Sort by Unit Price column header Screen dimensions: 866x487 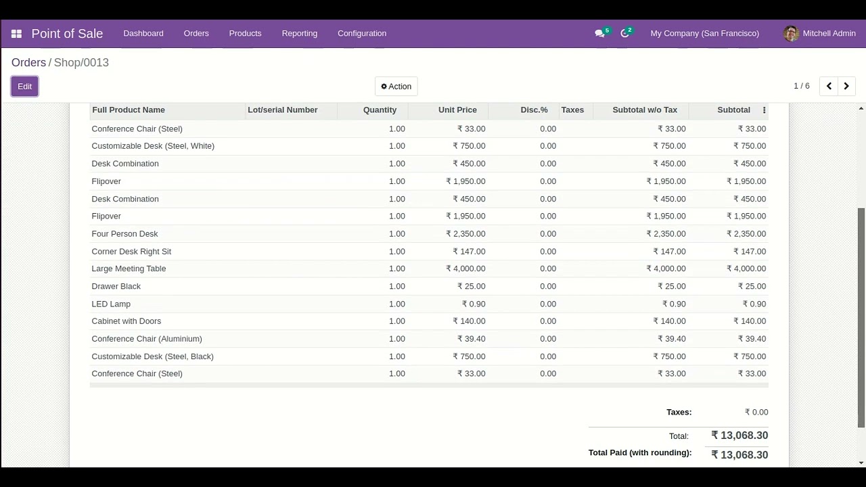pos(447,110)
